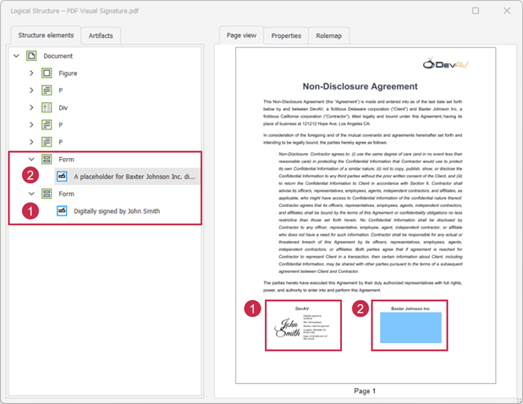Click the Div element icon

pos(47,107)
